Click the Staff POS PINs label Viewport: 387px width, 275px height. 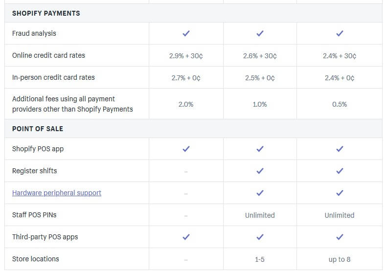pos(34,215)
